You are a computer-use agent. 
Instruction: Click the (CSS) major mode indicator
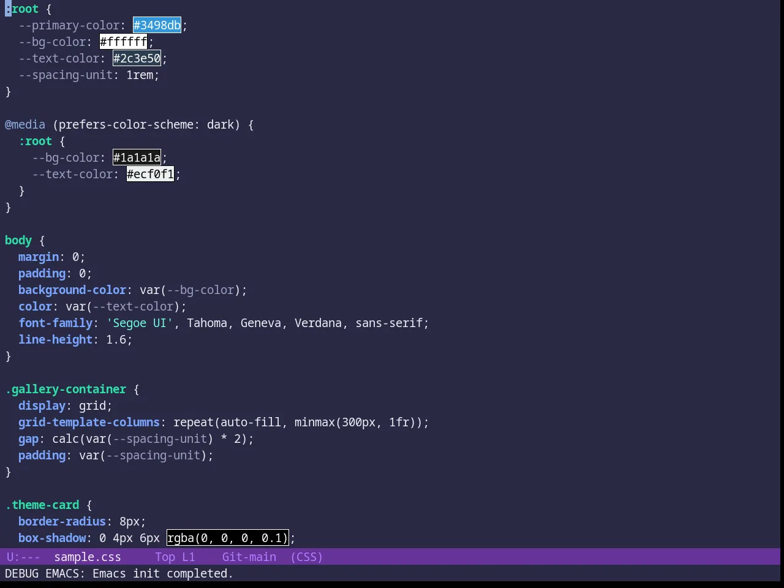[x=306, y=557]
